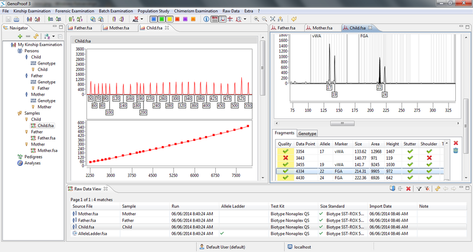Image resolution: width=473 pixels, height=252 pixels.
Task: Click the filter funnel icon in Raw Data View
Action: (417, 188)
